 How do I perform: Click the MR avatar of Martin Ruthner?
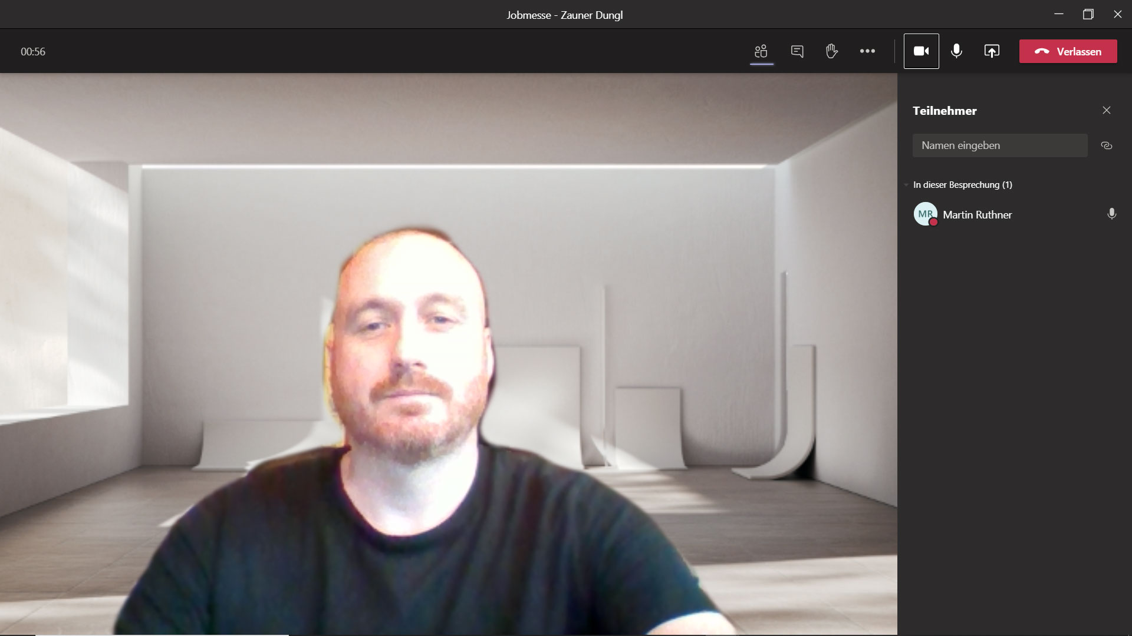926,214
